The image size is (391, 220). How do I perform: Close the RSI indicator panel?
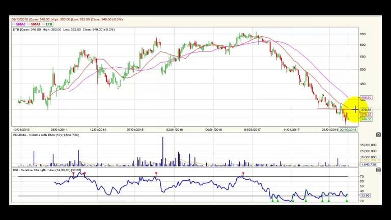(378, 170)
